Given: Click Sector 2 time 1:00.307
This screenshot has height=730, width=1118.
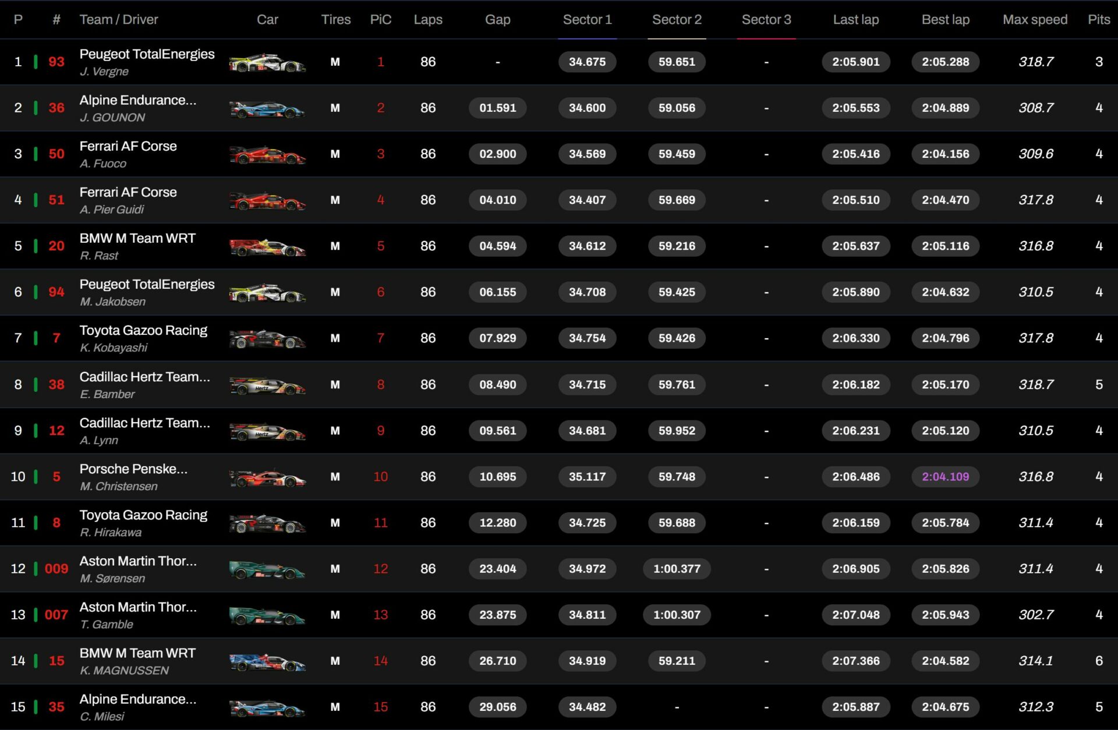Looking at the screenshot, I should [x=677, y=615].
